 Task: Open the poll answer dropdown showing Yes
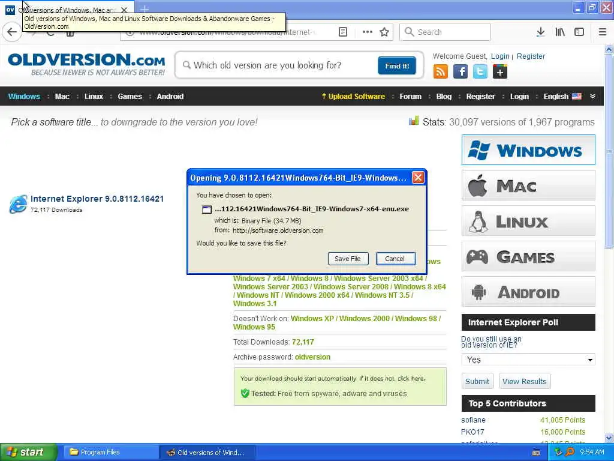pos(528,360)
